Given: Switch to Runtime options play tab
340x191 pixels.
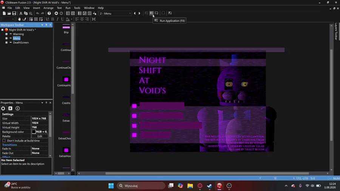Looking at the screenshot, I should (10, 108).
